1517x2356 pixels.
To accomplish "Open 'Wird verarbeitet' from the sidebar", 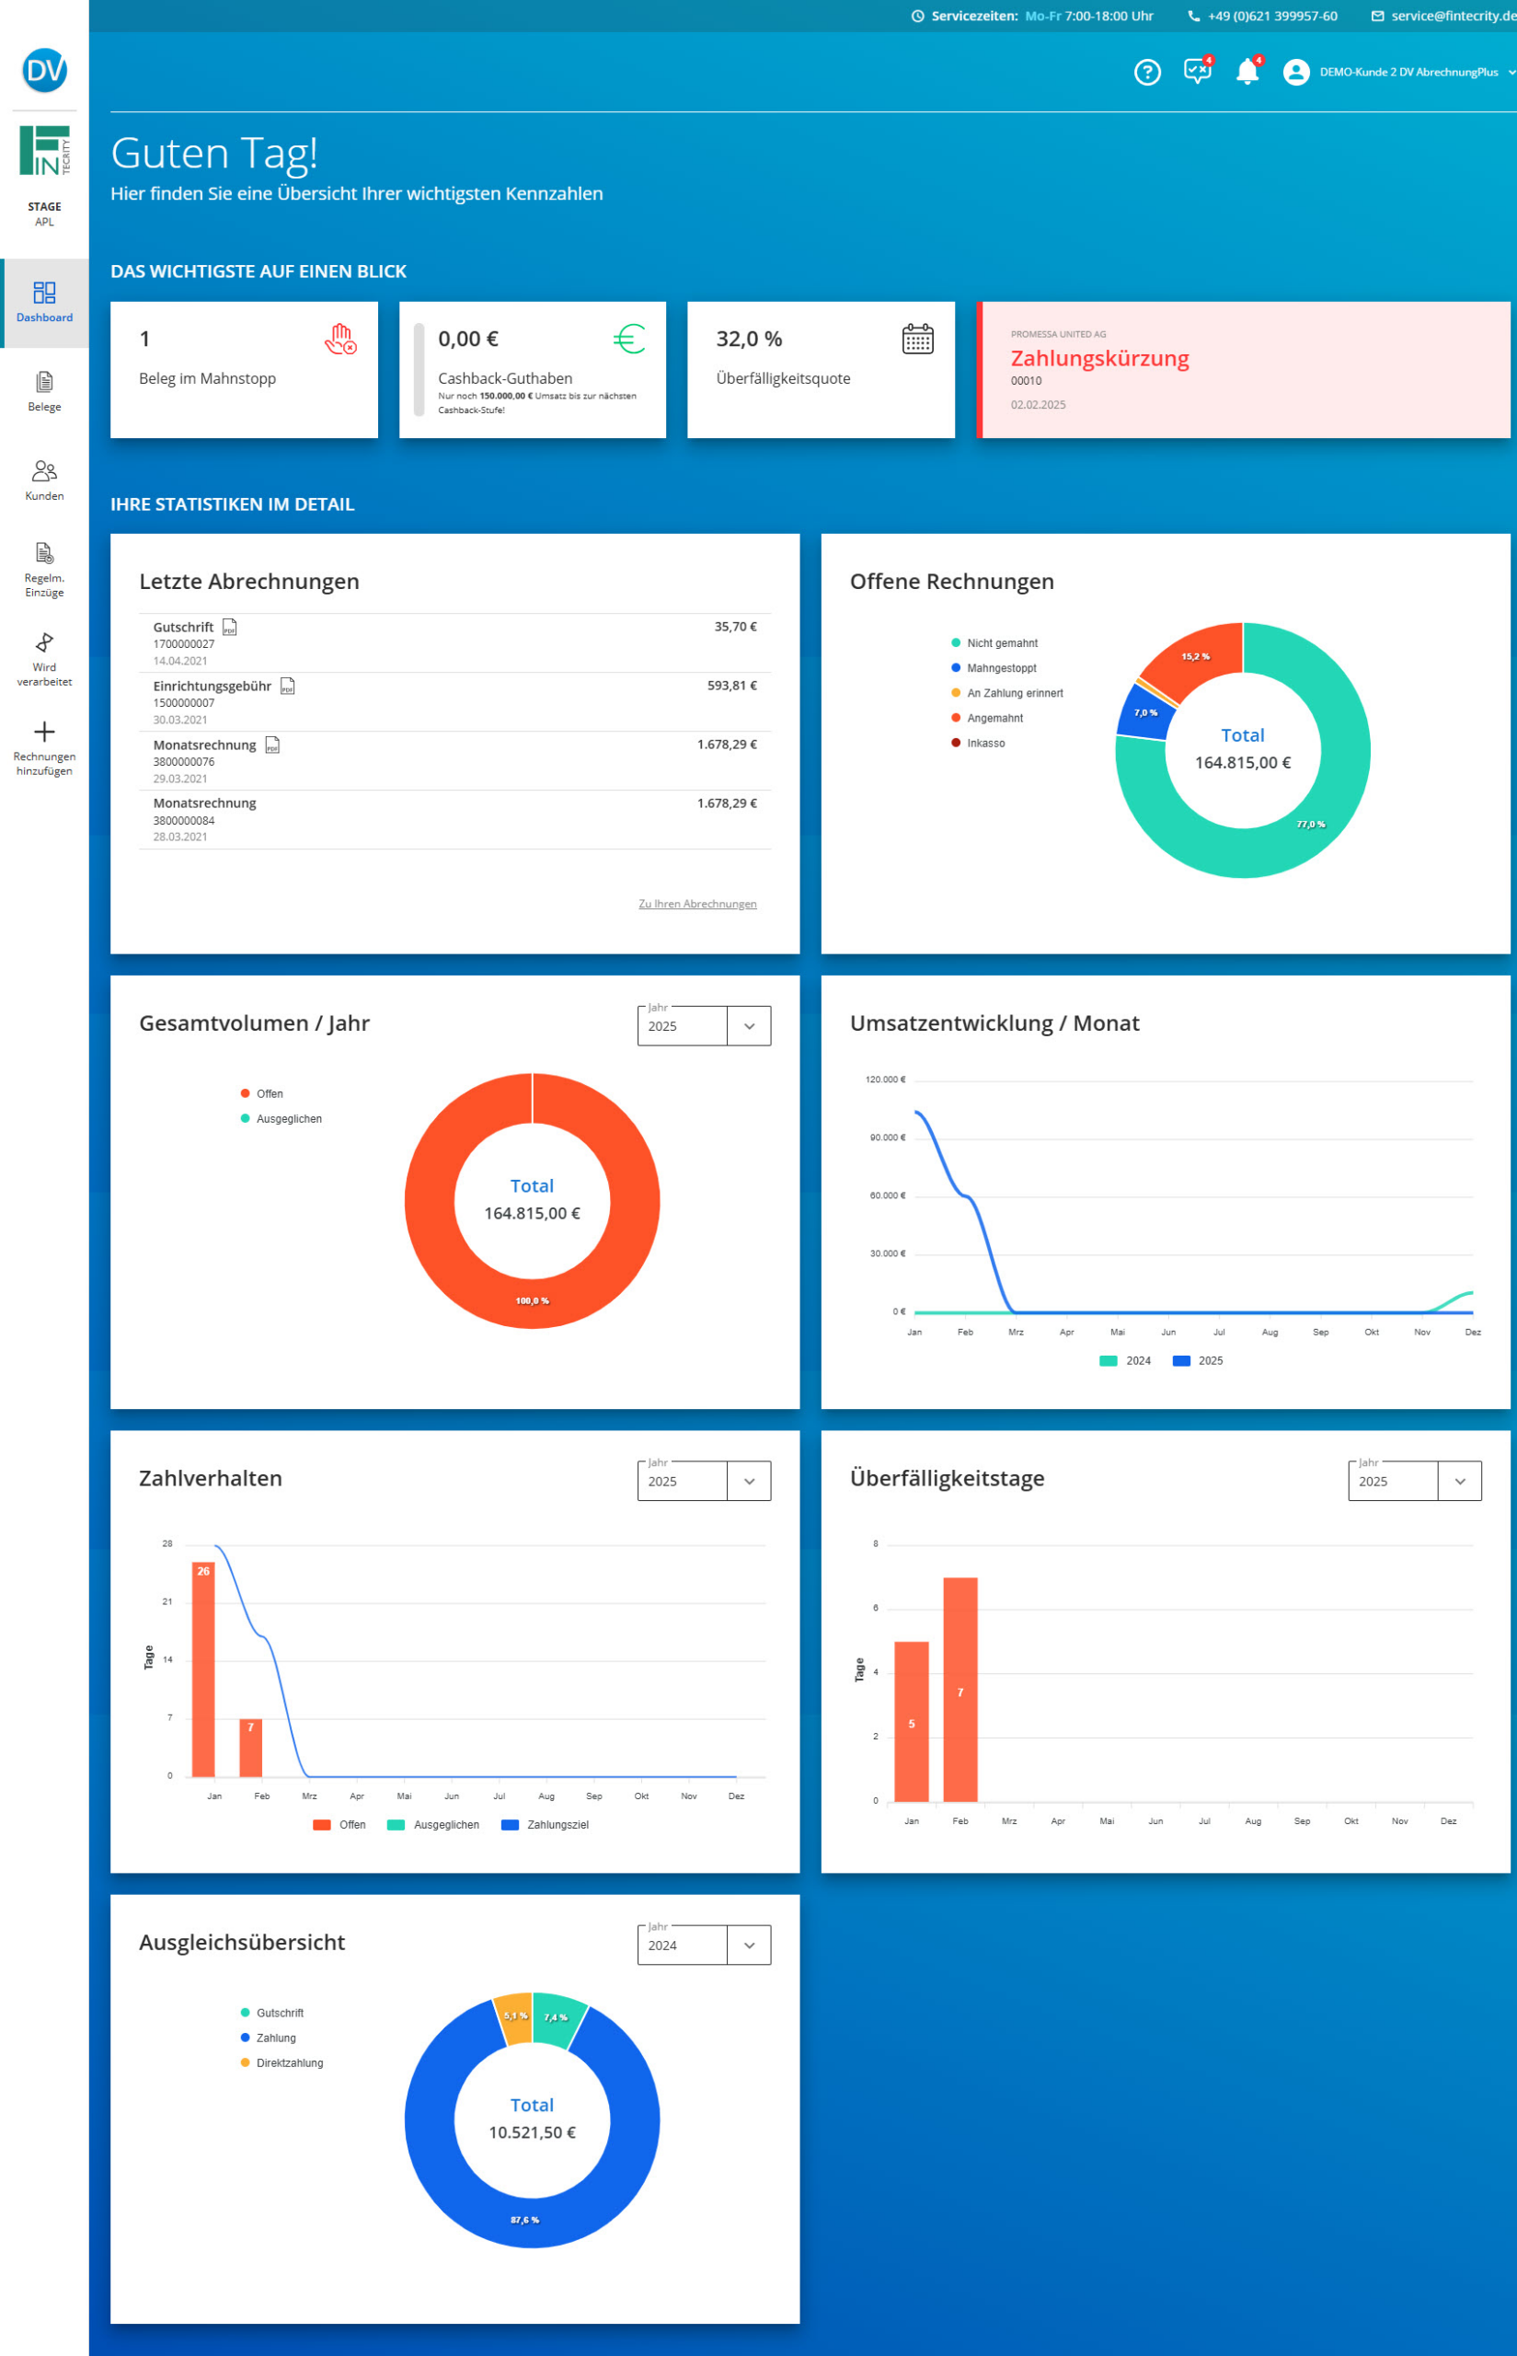I will (x=43, y=655).
